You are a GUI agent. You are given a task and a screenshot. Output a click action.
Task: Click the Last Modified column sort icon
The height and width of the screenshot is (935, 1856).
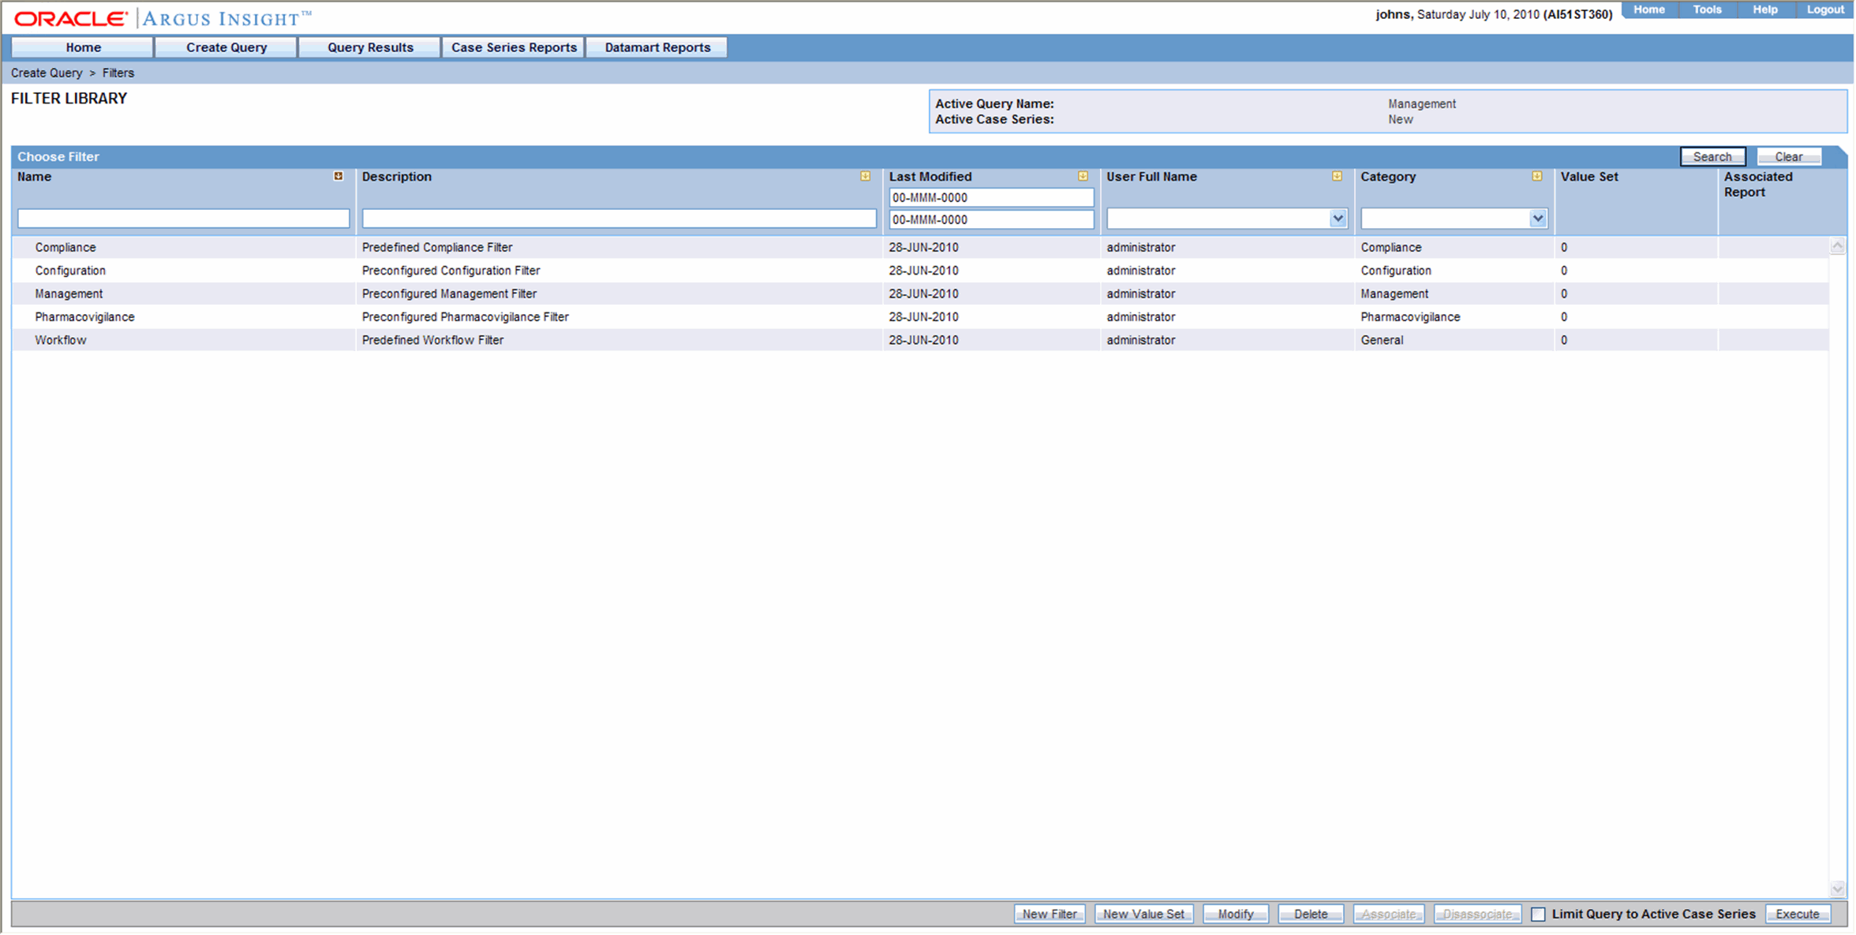pos(1083,177)
